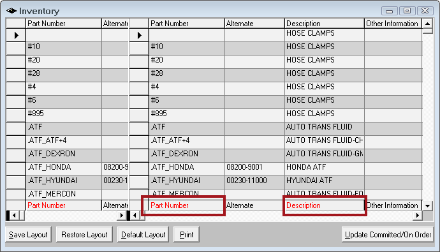Click top Other Information column header

[393, 24]
